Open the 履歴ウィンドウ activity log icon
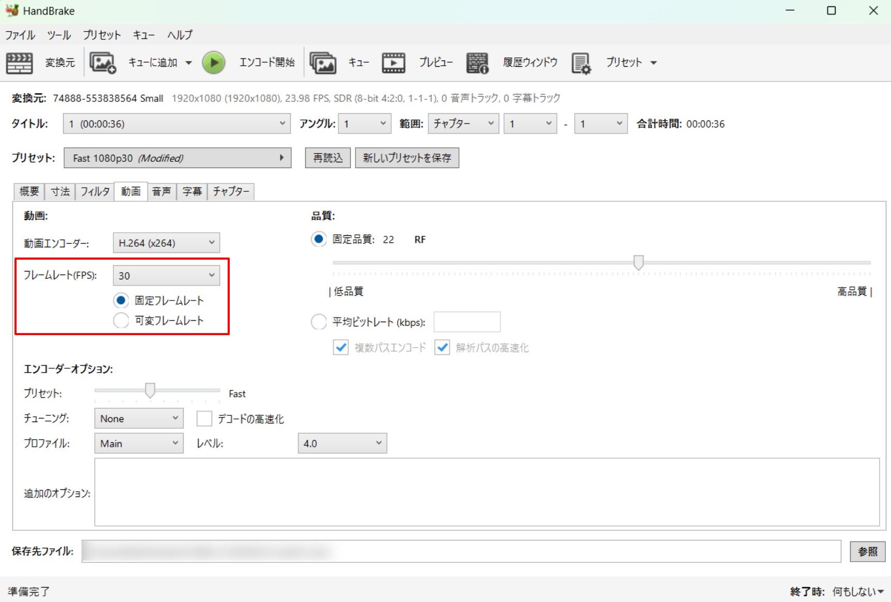Image resolution: width=891 pixels, height=602 pixels. click(x=477, y=63)
